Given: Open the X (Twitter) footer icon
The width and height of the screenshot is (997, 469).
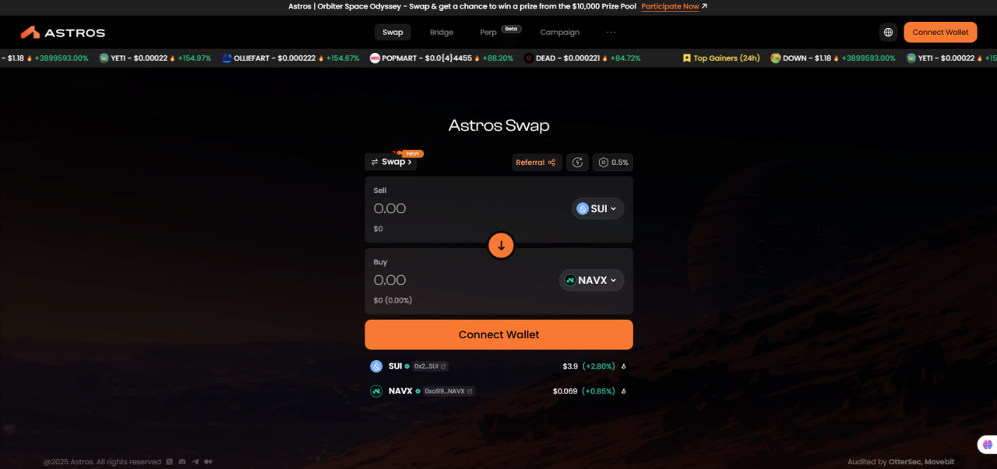Looking at the screenshot, I should pyautogui.click(x=170, y=462).
